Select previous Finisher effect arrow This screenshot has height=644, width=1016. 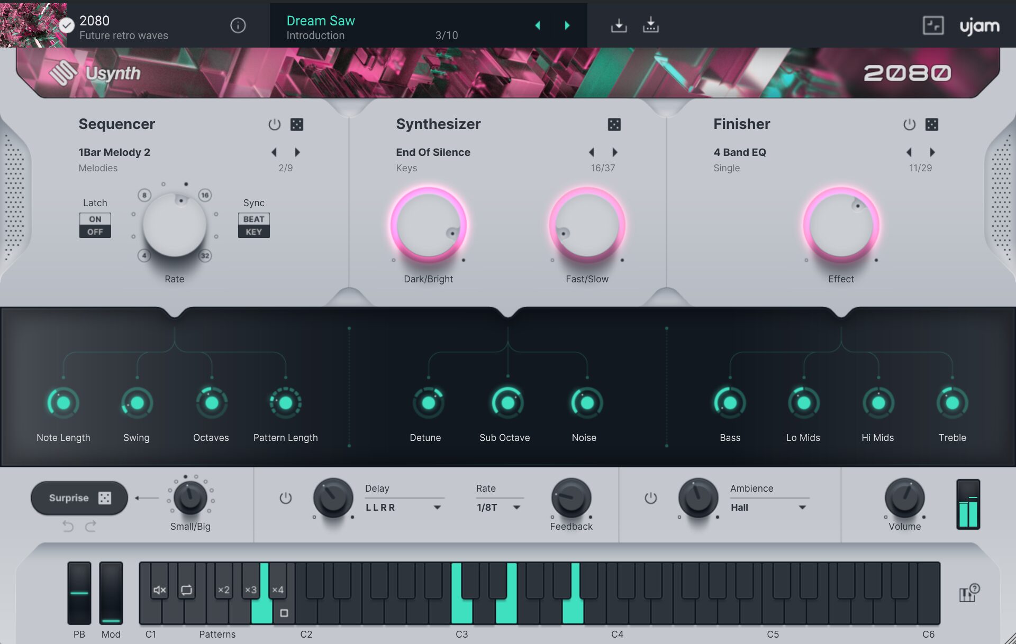(909, 152)
